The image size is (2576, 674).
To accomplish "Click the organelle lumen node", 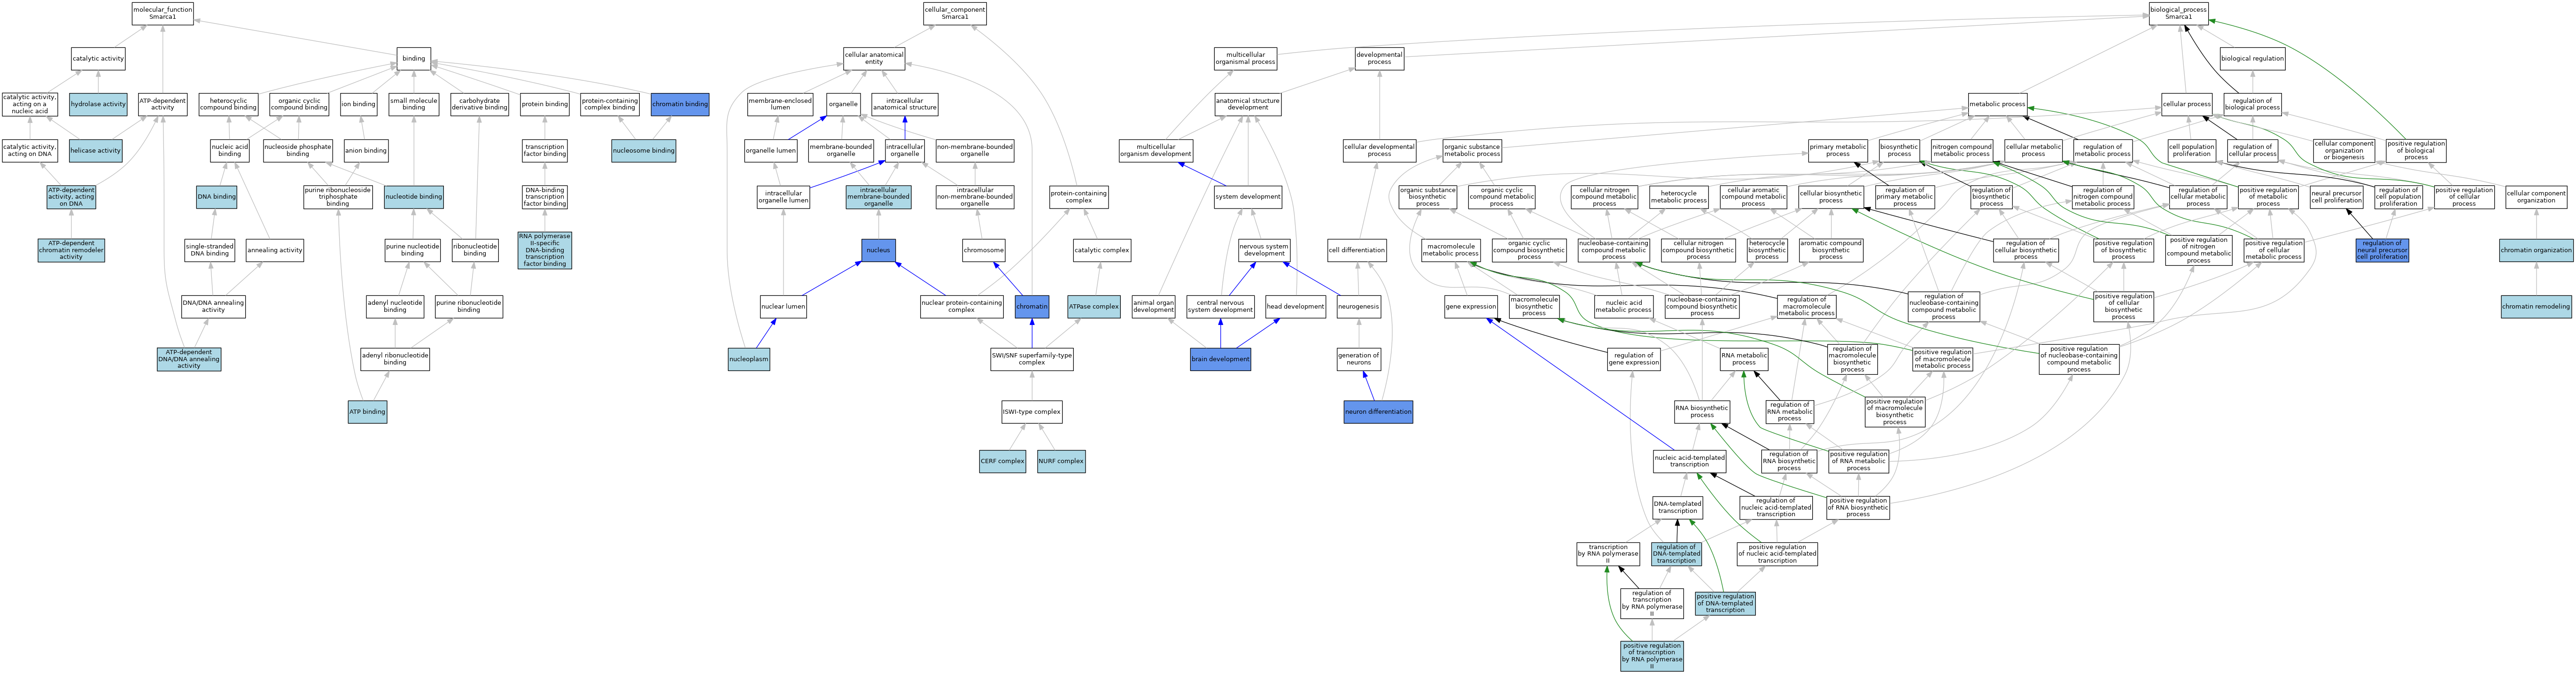I will (771, 151).
